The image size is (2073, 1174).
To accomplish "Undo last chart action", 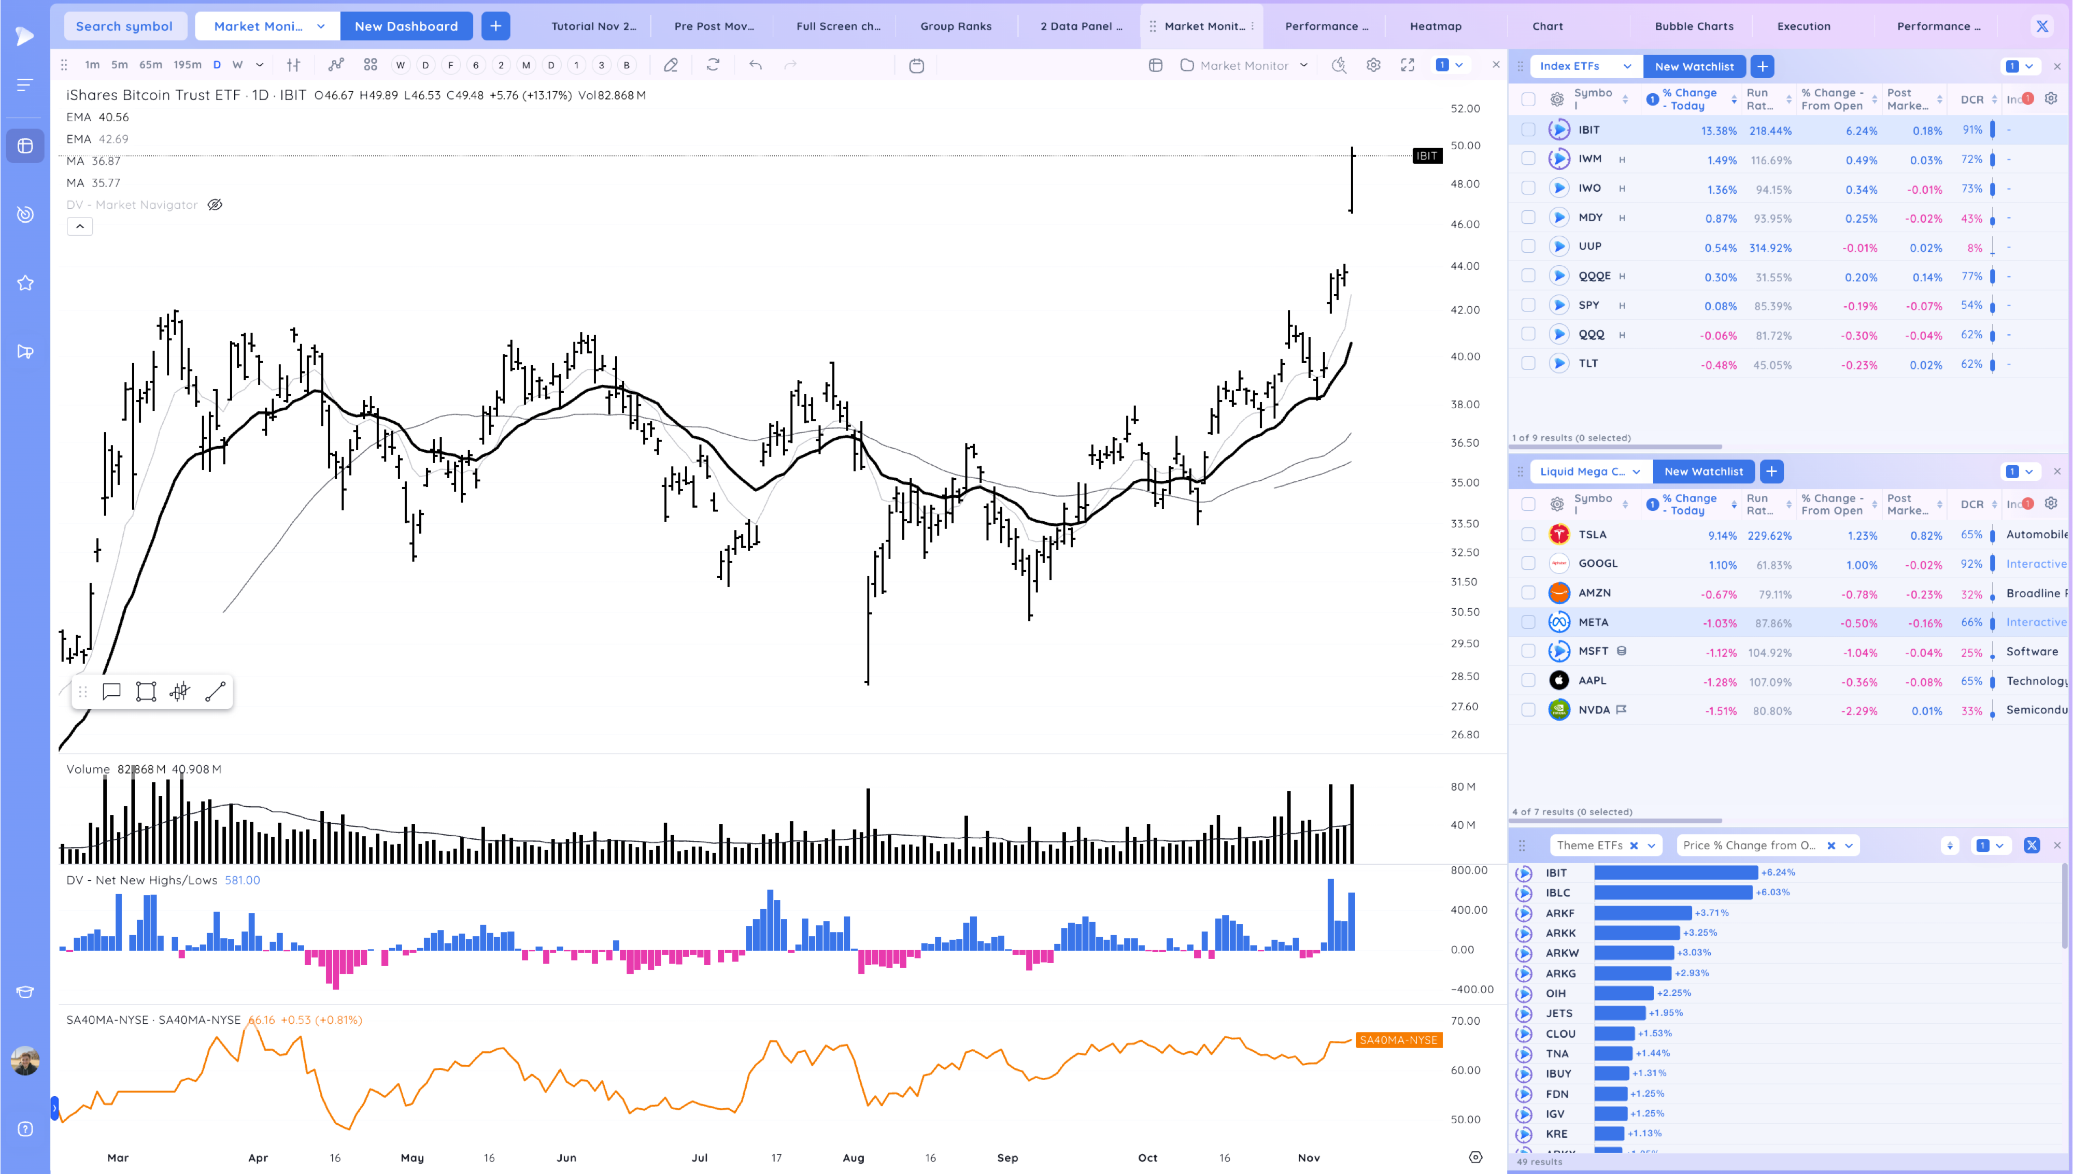I will pos(756,65).
